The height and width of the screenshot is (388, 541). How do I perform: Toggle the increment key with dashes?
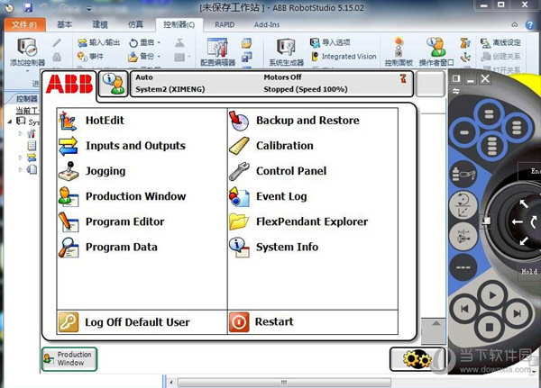pyautogui.click(x=463, y=266)
